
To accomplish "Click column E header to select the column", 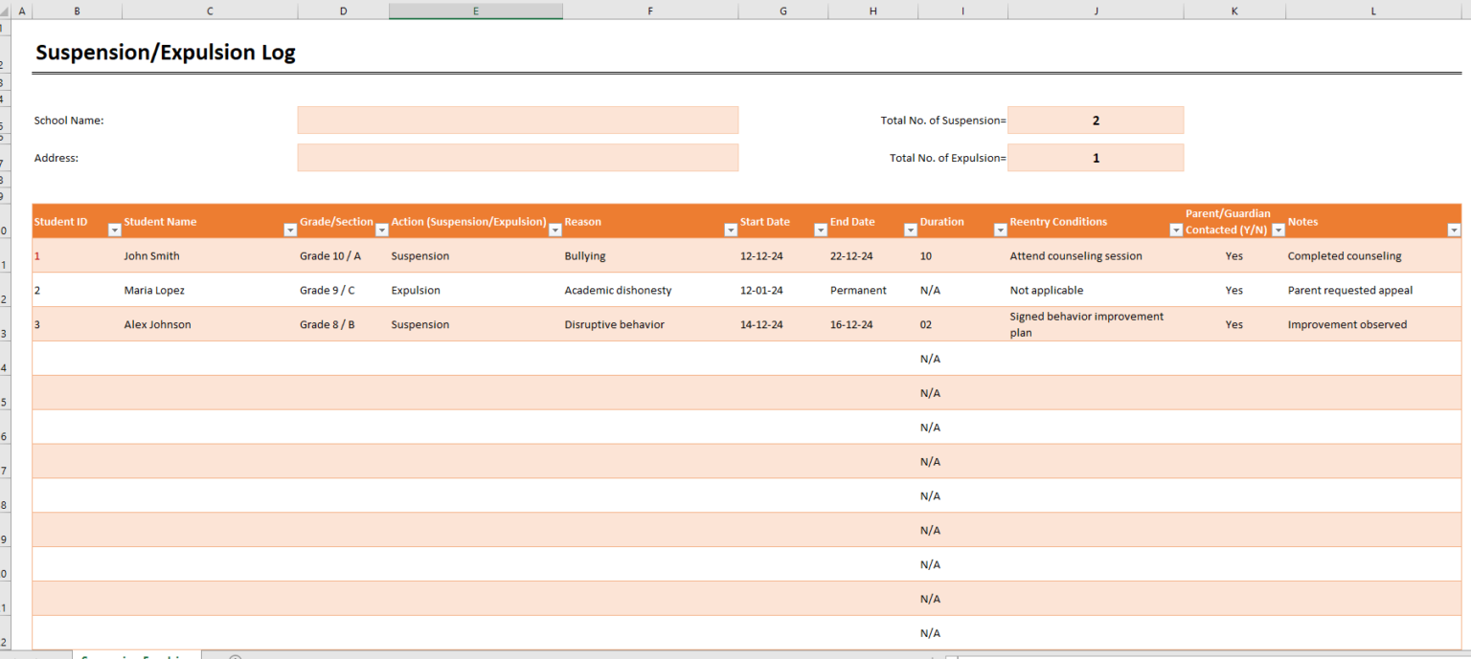I will [x=475, y=11].
